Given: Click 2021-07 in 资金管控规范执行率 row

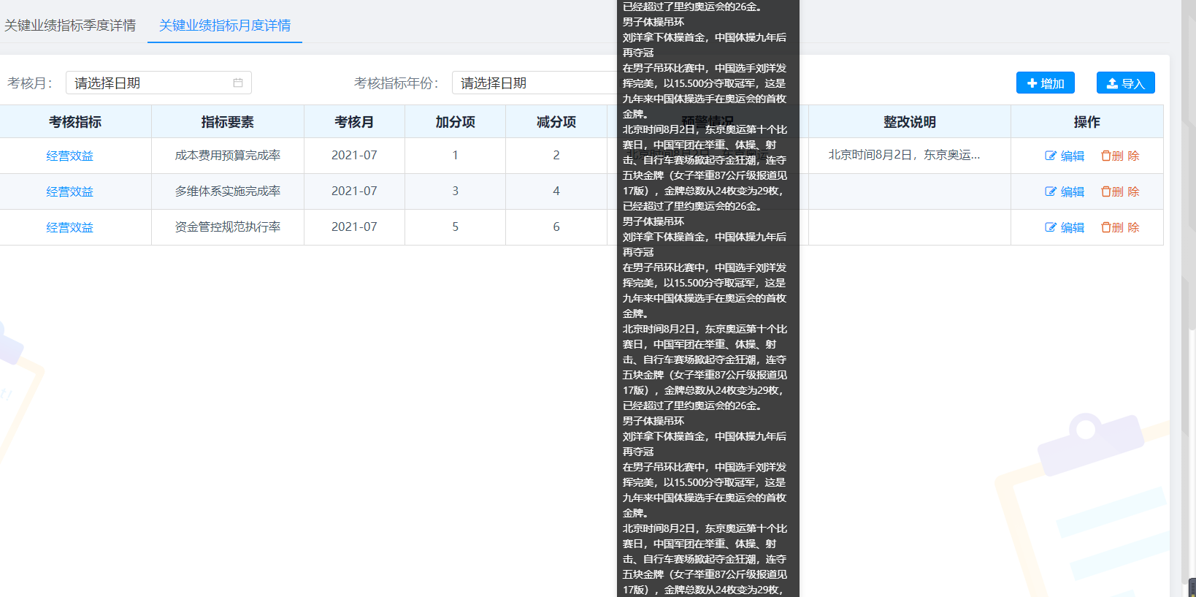Looking at the screenshot, I should click(x=354, y=227).
